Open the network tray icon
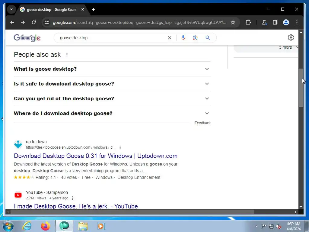309x232 pixels. click(x=271, y=226)
